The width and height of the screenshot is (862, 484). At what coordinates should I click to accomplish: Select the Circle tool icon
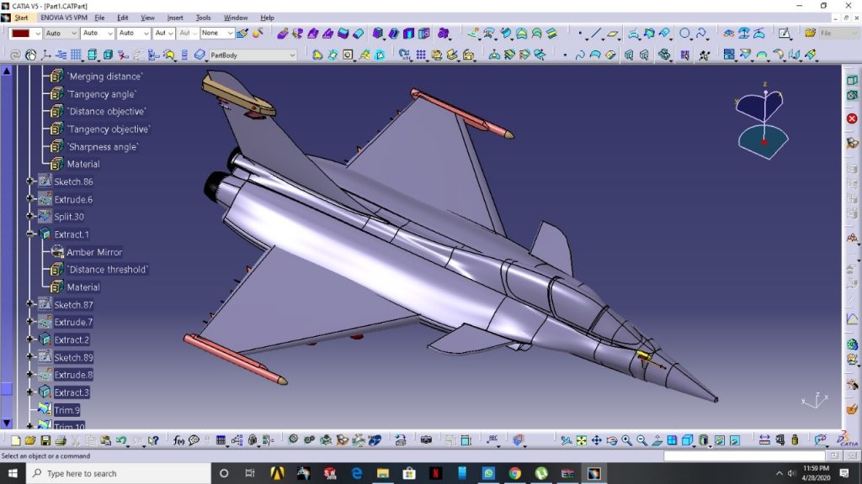point(684,34)
